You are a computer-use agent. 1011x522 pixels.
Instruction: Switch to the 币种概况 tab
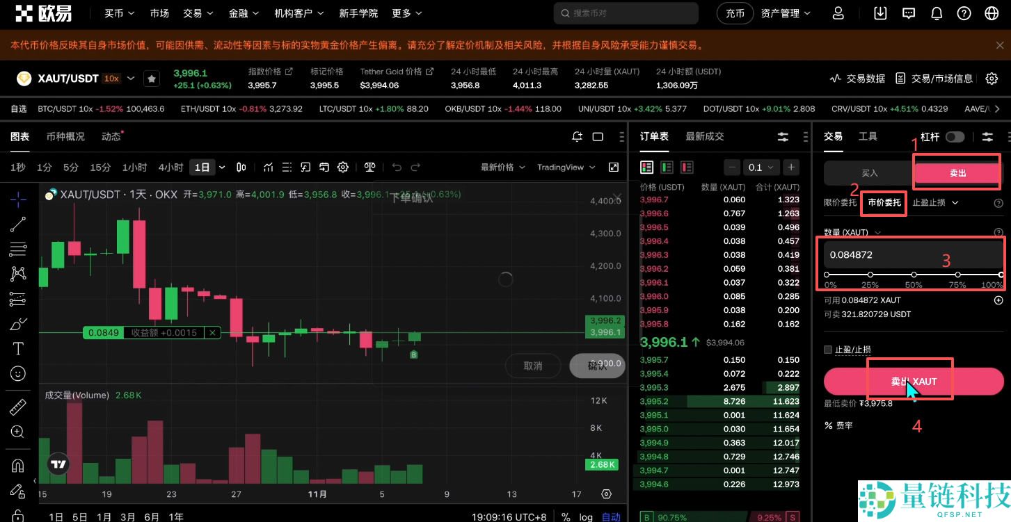click(x=67, y=136)
